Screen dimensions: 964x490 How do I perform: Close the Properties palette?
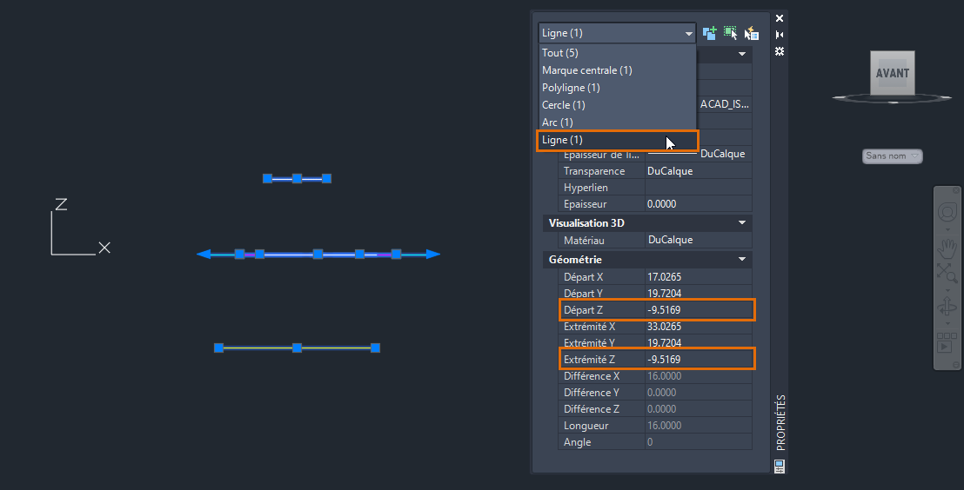click(780, 18)
